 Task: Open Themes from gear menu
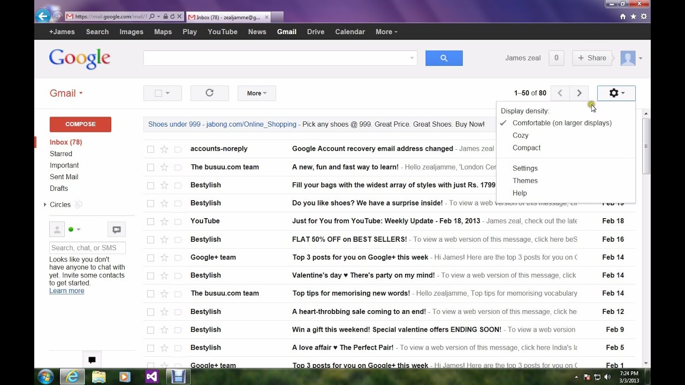coord(525,181)
